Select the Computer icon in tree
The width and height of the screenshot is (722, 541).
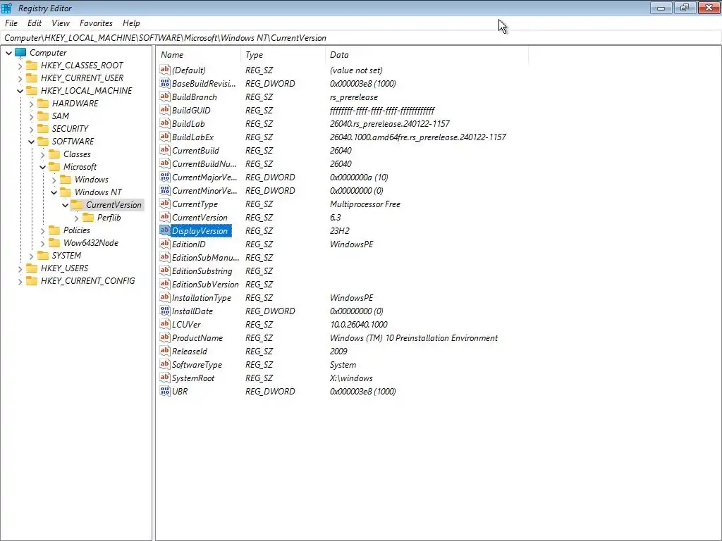click(20, 52)
